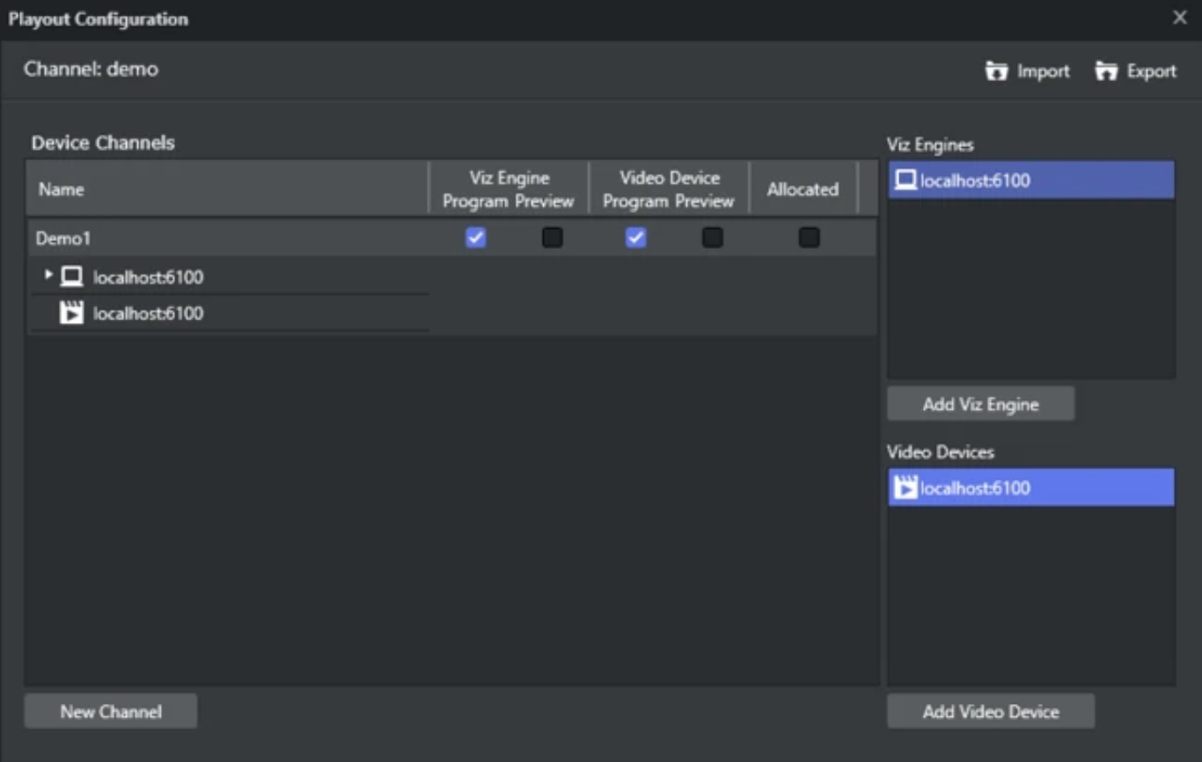
Task: Click the New Channel button
Action: 111,712
